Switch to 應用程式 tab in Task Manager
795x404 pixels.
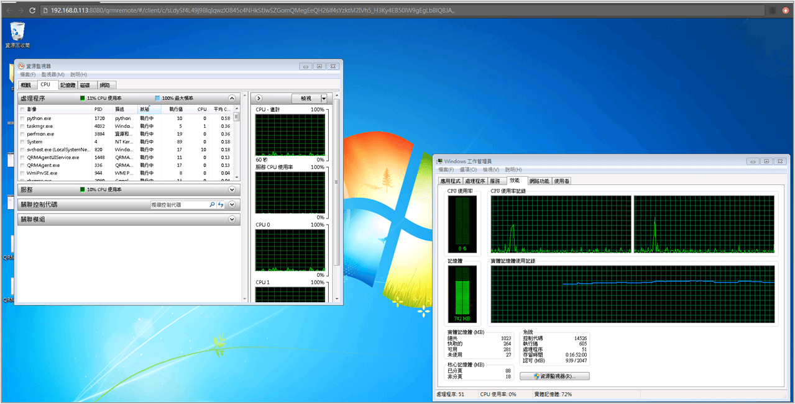click(x=450, y=181)
